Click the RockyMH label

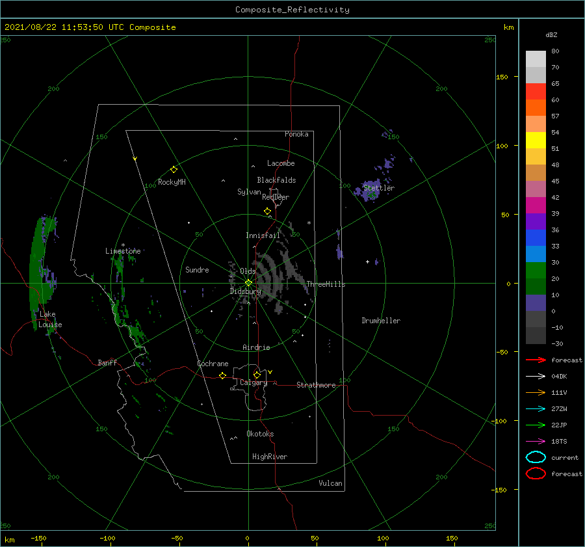pyautogui.click(x=172, y=182)
